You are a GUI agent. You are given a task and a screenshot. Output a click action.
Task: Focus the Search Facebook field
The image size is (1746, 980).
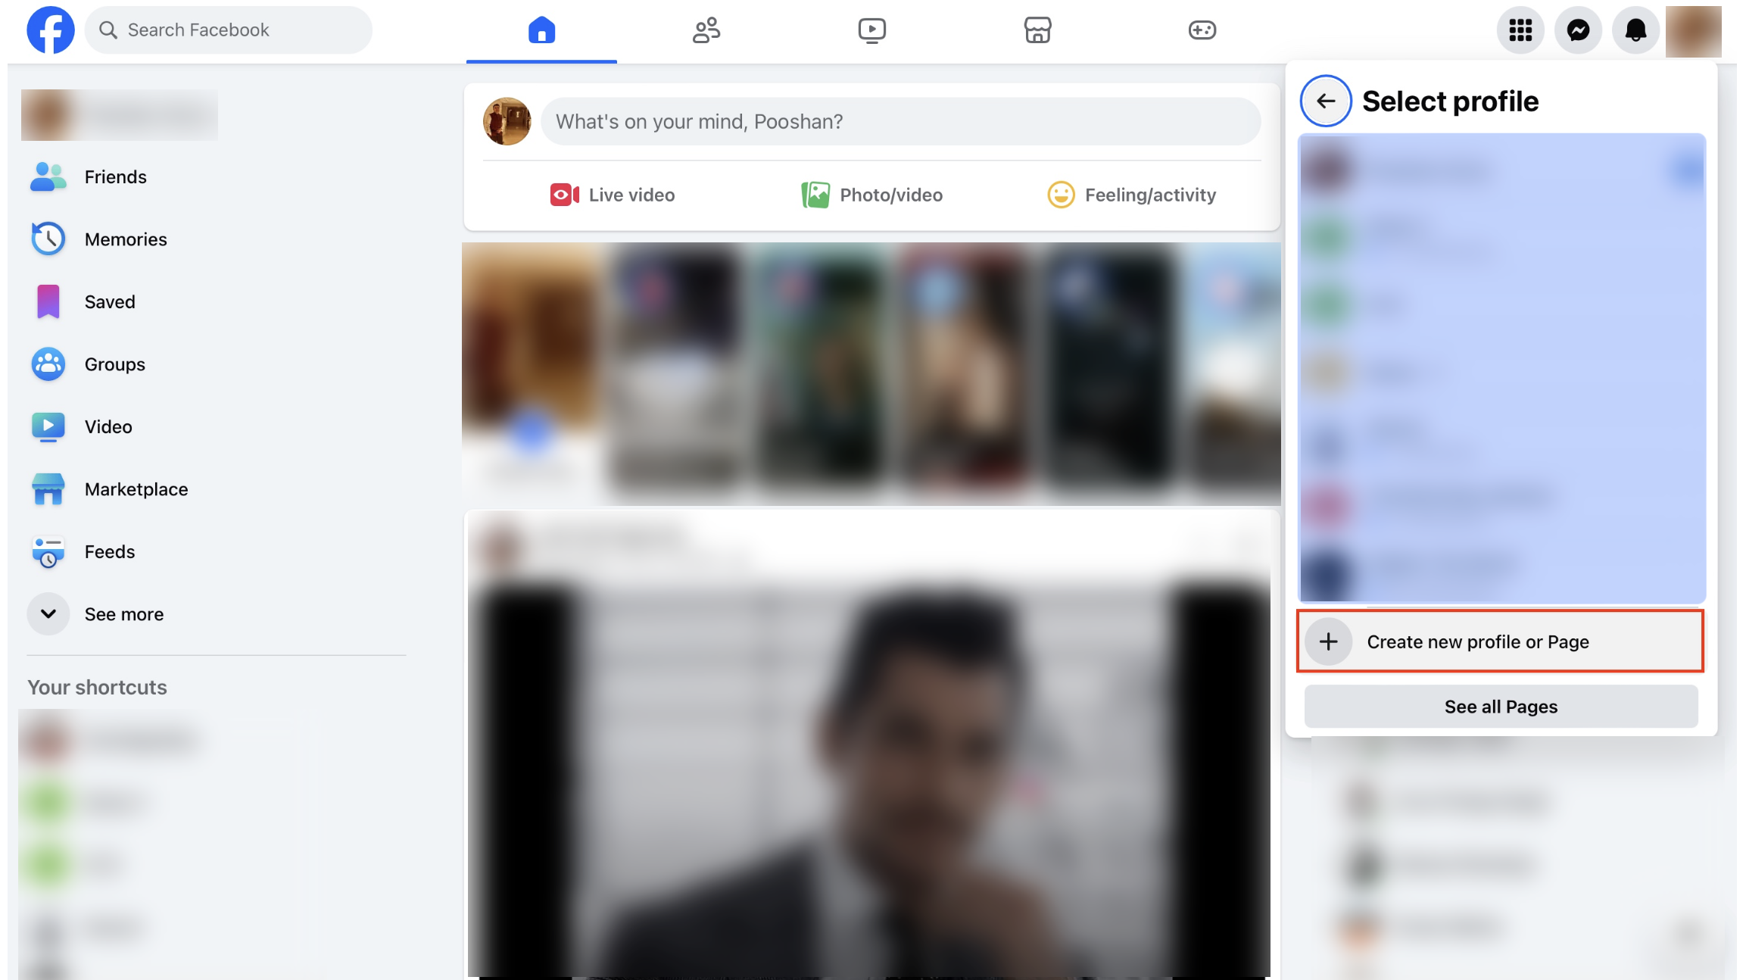pyautogui.click(x=228, y=30)
